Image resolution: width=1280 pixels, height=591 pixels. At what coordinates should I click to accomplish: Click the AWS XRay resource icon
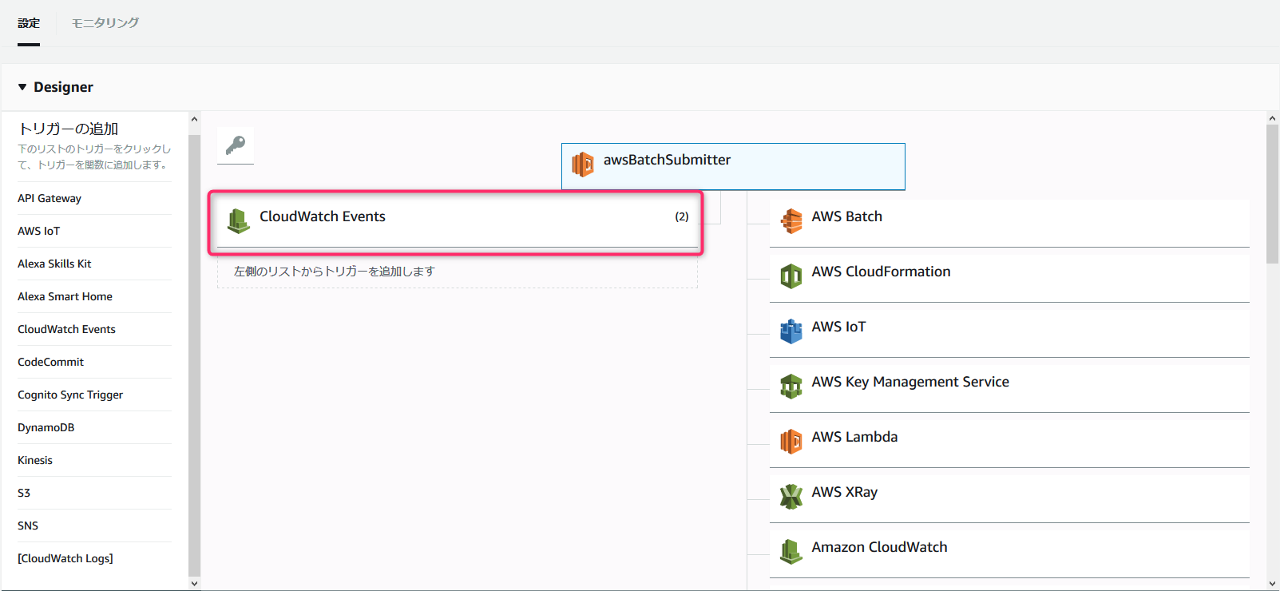click(791, 497)
